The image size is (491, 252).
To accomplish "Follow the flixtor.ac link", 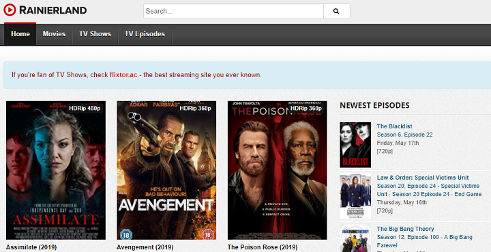I will click(123, 75).
